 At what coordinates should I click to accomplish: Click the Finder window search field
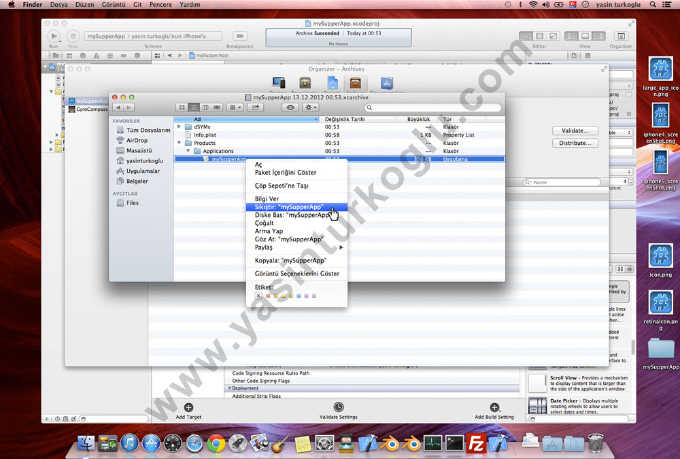point(432,107)
